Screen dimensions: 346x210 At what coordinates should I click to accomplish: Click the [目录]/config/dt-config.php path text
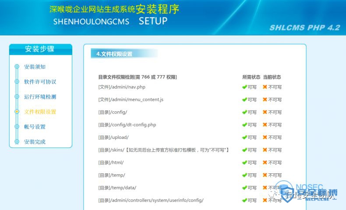pos(127,125)
